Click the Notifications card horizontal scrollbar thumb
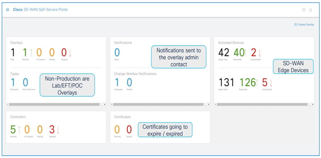Screen dimensions: 321x158 click(158, 105)
